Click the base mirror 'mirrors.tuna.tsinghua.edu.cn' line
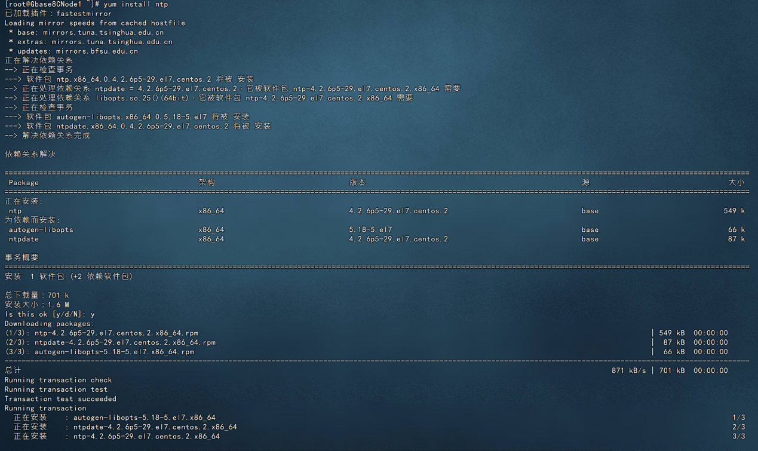Viewport: 758px width, 451px height. [86, 32]
